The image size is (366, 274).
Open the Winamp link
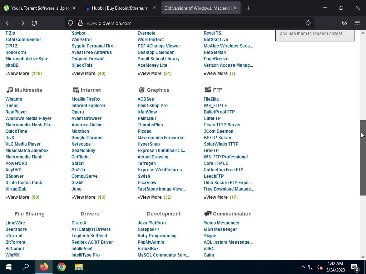pyautogui.click(x=14, y=99)
